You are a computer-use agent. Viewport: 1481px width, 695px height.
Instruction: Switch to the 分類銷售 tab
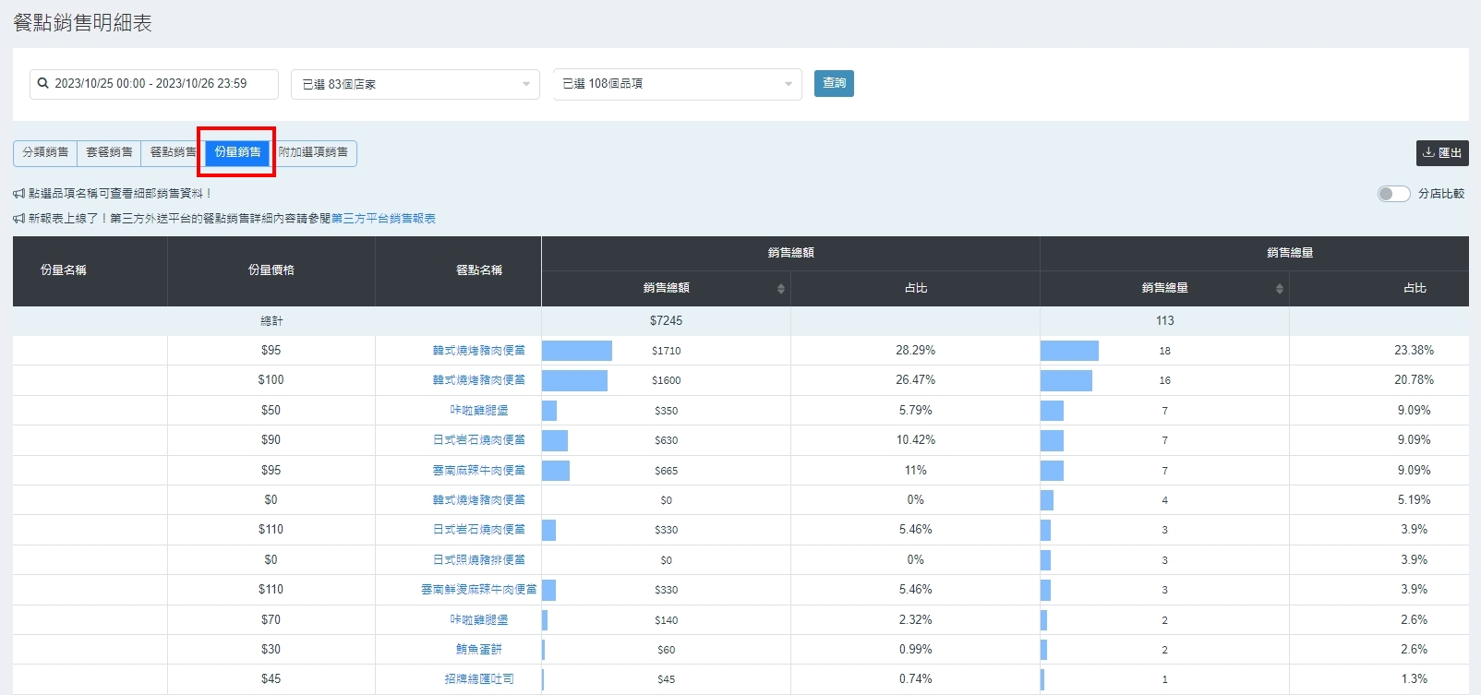(x=45, y=152)
